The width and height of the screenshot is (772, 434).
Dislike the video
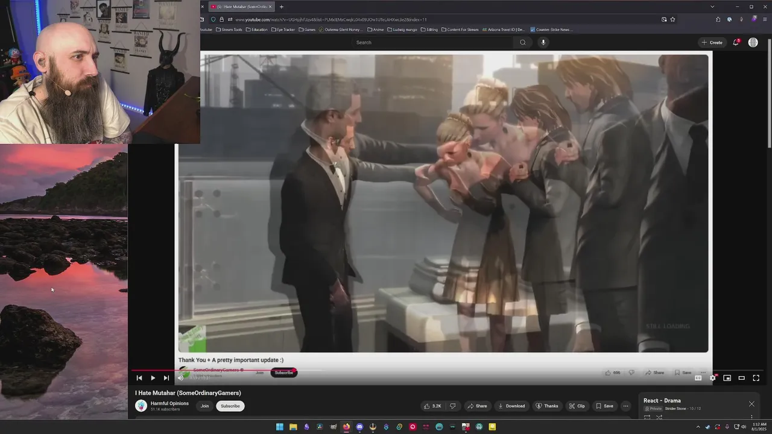click(x=453, y=406)
